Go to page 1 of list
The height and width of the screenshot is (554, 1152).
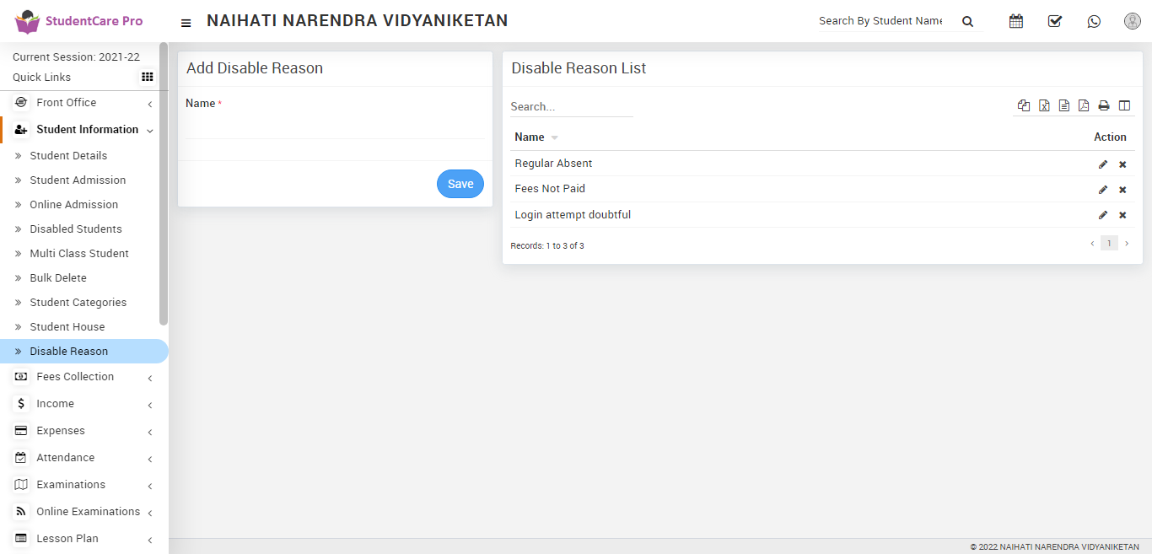[x=1109, y=243]
